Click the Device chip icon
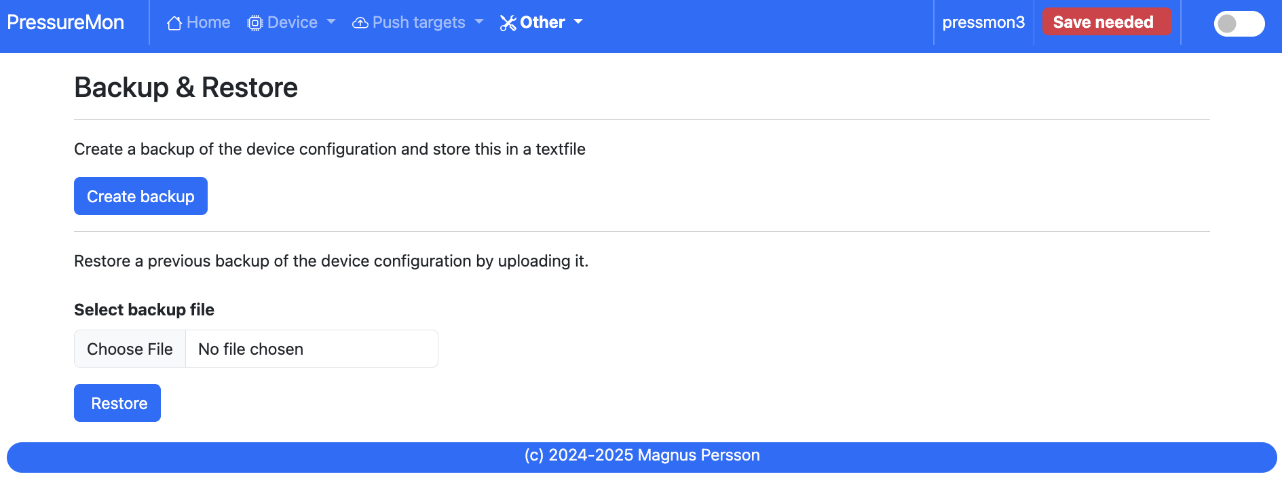Screen dimensions: 1282x487 click(x=255, y=23)
